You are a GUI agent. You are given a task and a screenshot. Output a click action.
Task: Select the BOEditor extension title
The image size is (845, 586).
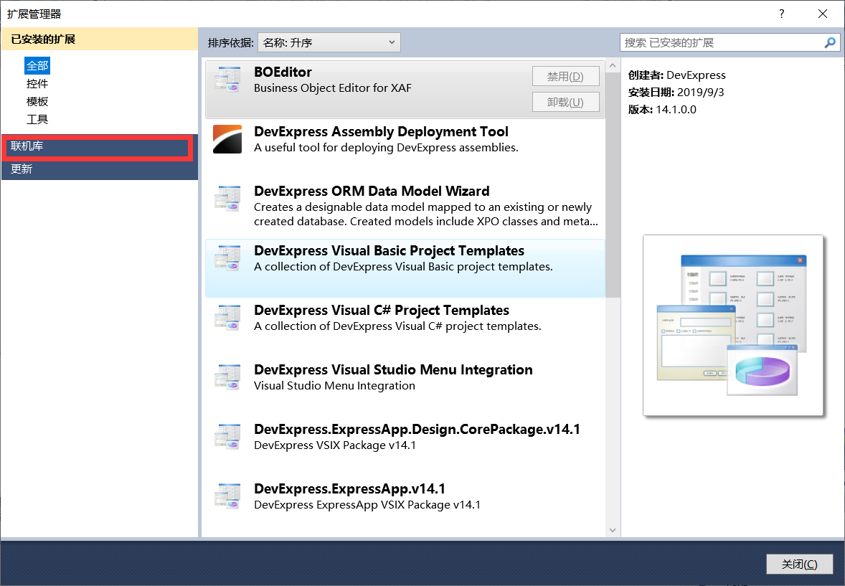[x=283, y=72]
